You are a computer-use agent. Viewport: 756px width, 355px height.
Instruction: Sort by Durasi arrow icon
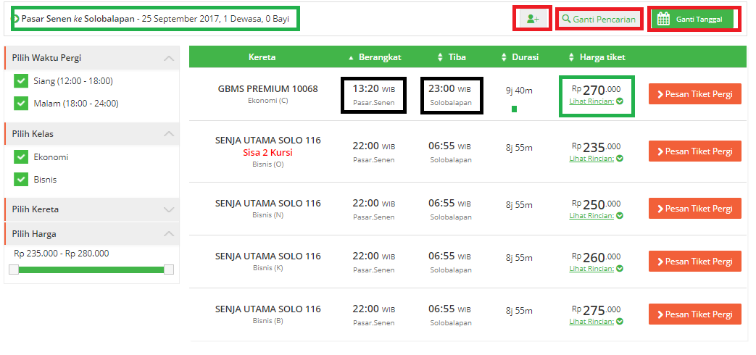pyautogui.click(x=504, y=57)
